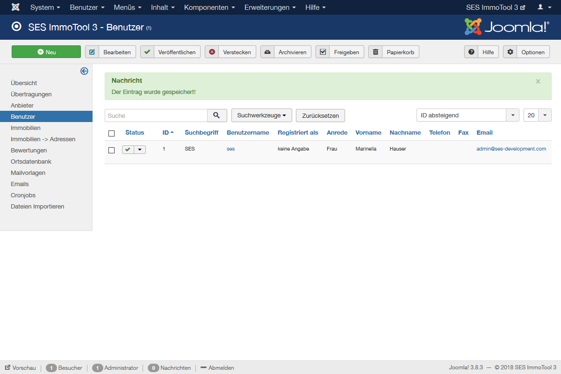Expand the status action dropdown for SES row

point(140,150)
